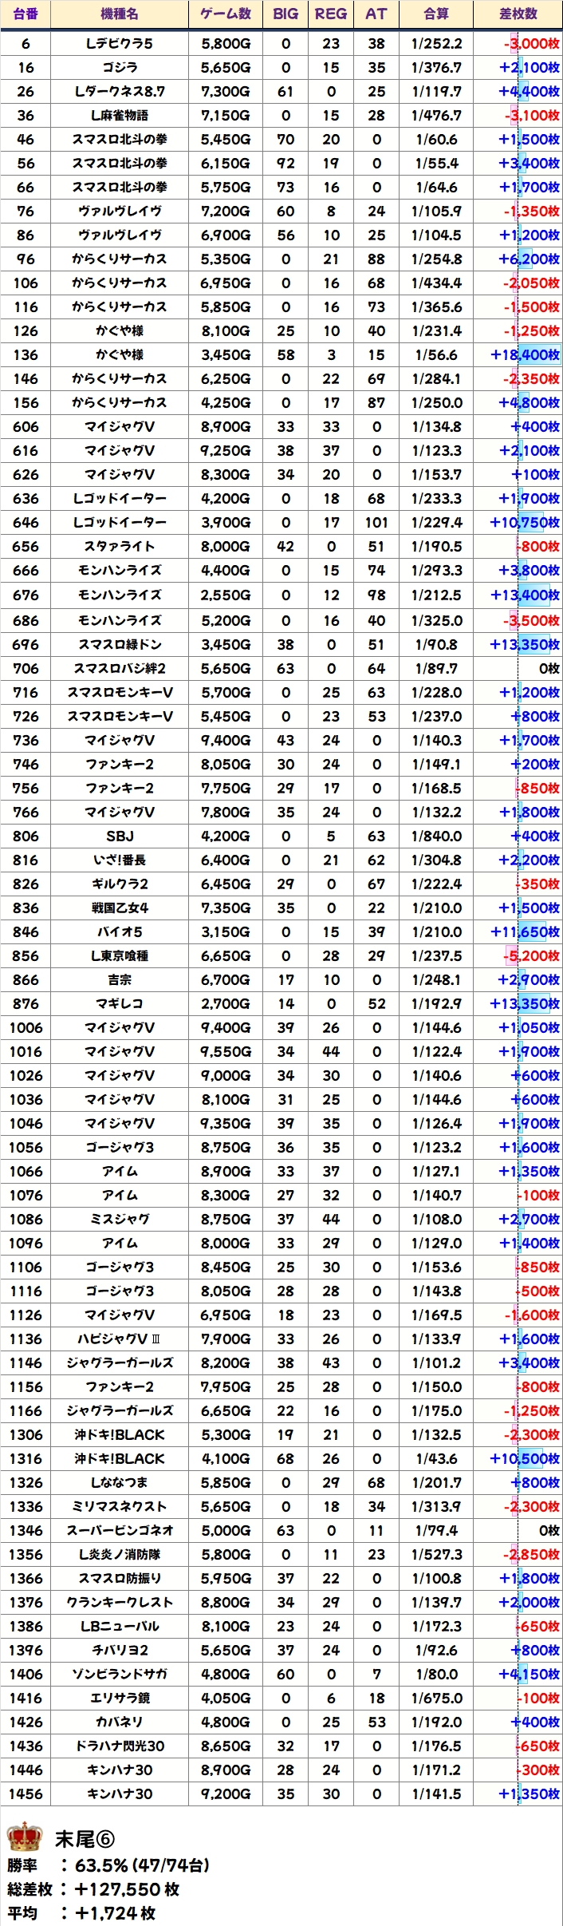Select the スマスロ防振り machine name
Screen dimensions: 563x1926
point(120,1578)
